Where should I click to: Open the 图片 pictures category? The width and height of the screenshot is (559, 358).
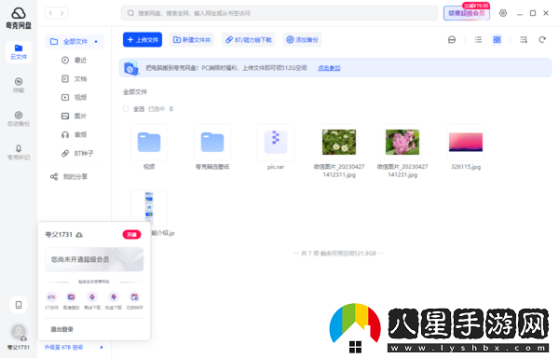pos(75,116)
